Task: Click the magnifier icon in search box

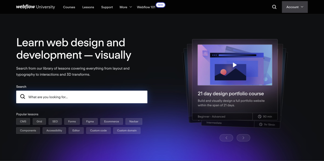Action: click(23, 97)
